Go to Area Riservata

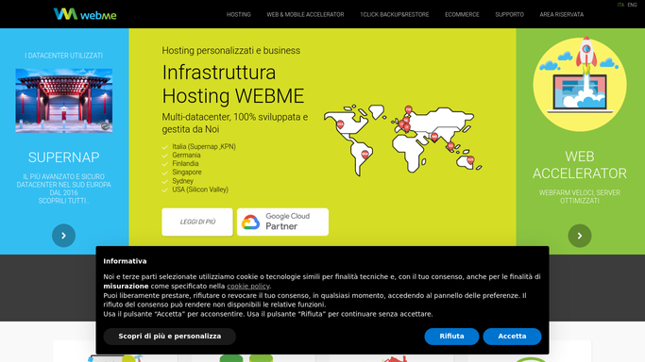[562, 14]
